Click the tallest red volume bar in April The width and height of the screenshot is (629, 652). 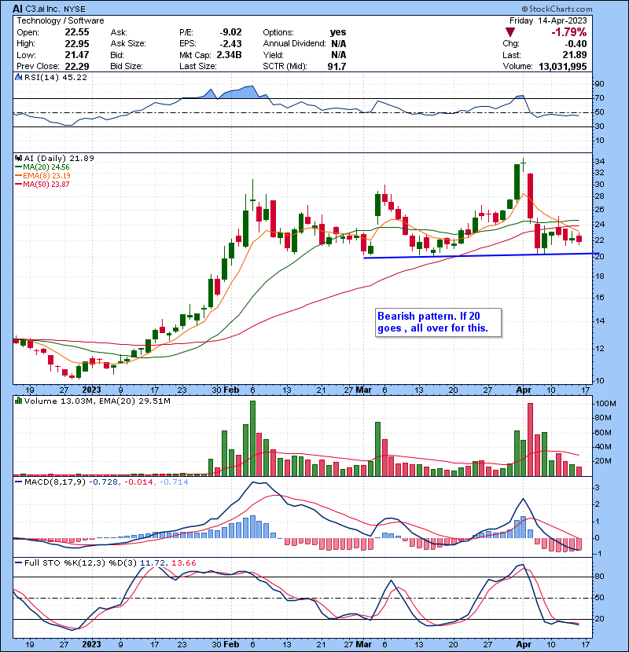(x=530, y=440)
